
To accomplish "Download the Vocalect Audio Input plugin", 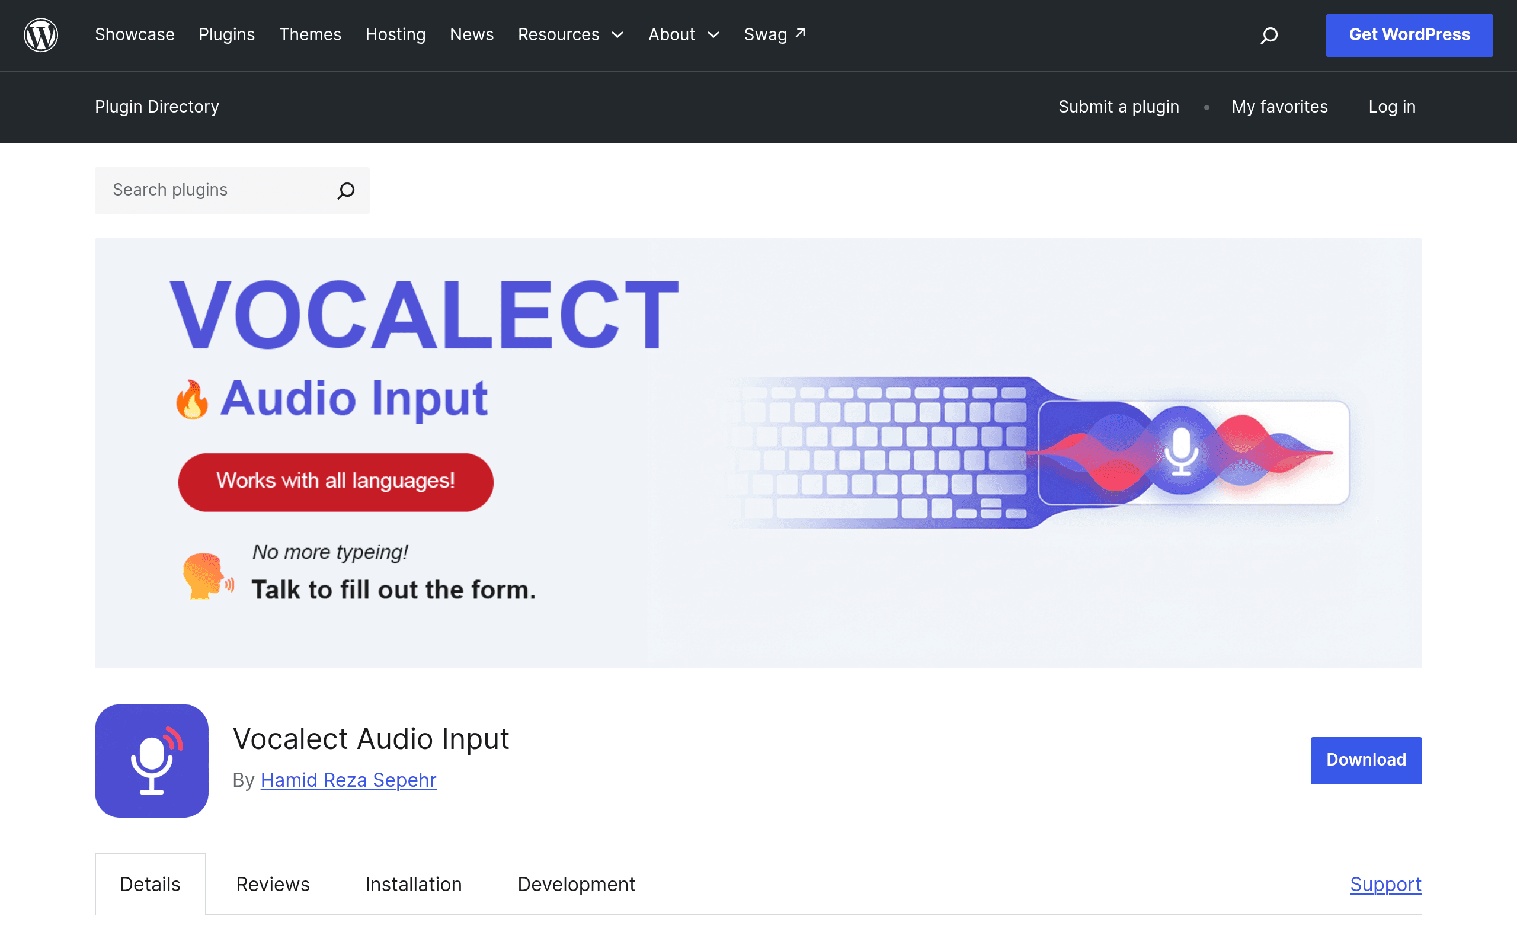I will tap(1366, 760).
